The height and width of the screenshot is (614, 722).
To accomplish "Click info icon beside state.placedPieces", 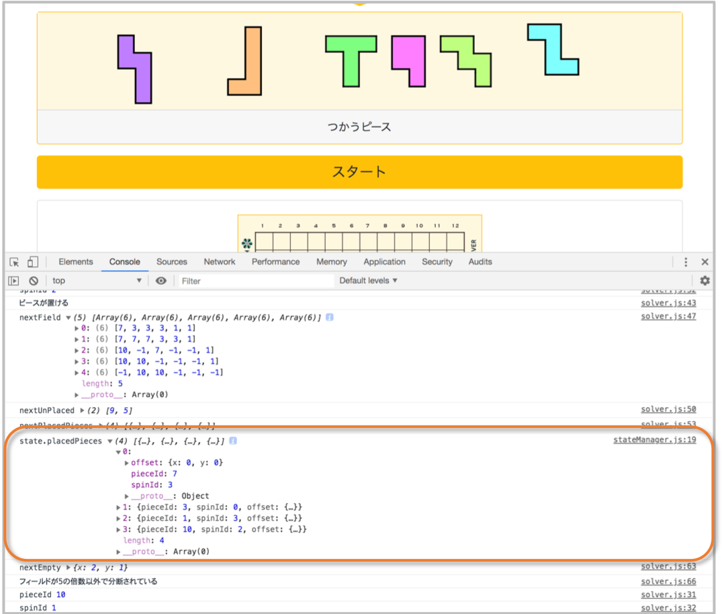I will pyautogui.click(x=233, y=441).
